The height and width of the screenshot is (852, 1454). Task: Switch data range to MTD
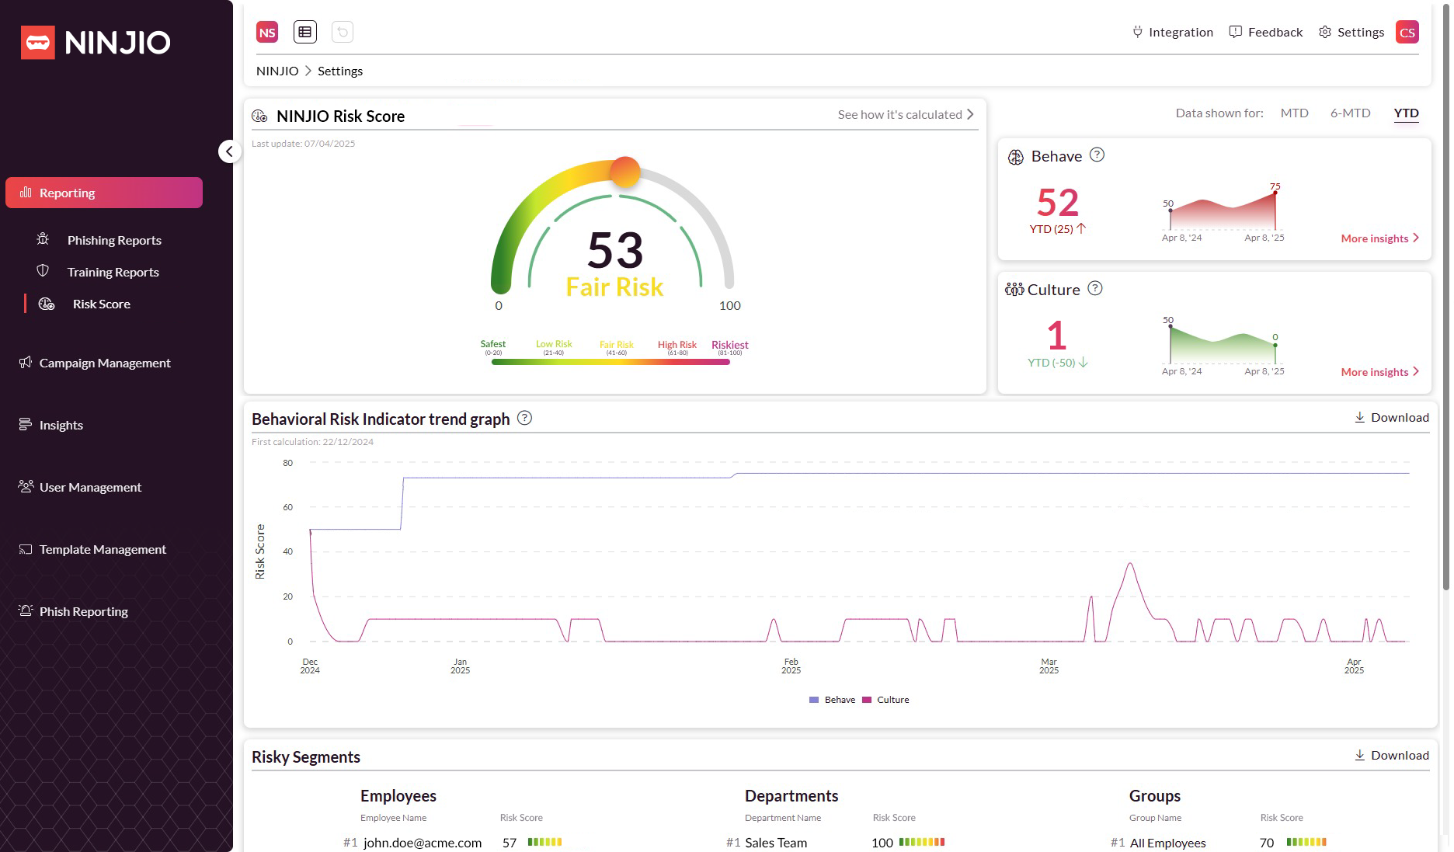pyautogui.click(x=1295, y=113)
